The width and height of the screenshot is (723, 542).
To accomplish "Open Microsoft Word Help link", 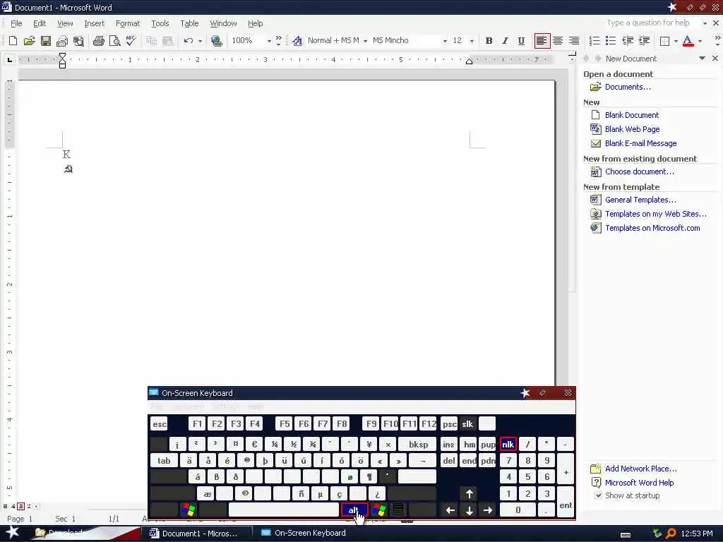I will coord(639,483).
